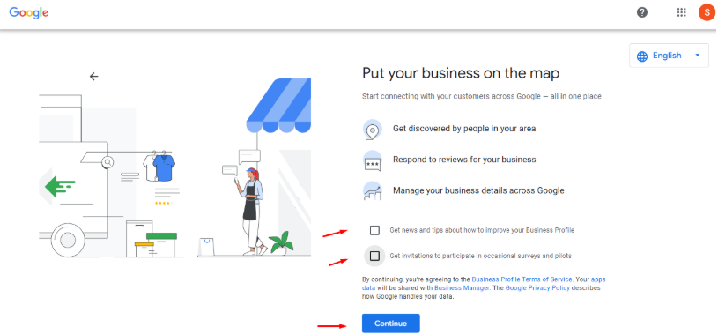Click "Respond to reviews for your business"
The image size is (718, 335).
pos(464,160)
